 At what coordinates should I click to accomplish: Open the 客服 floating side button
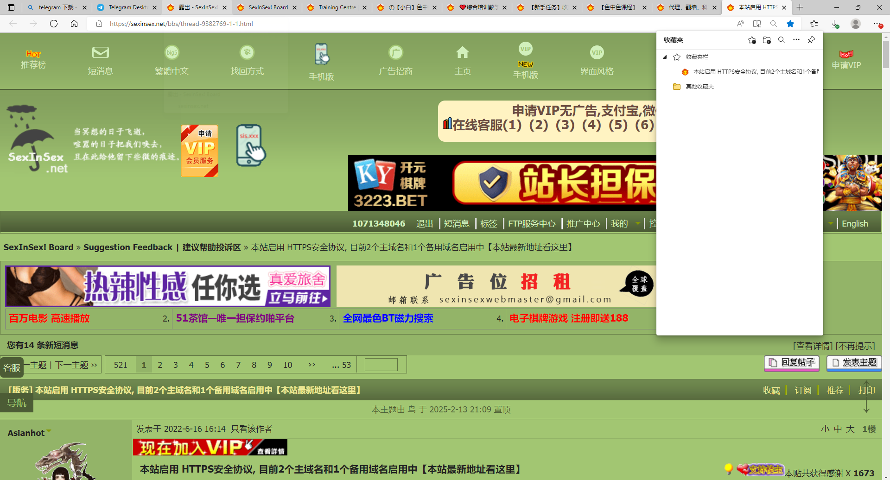(12, 367)
